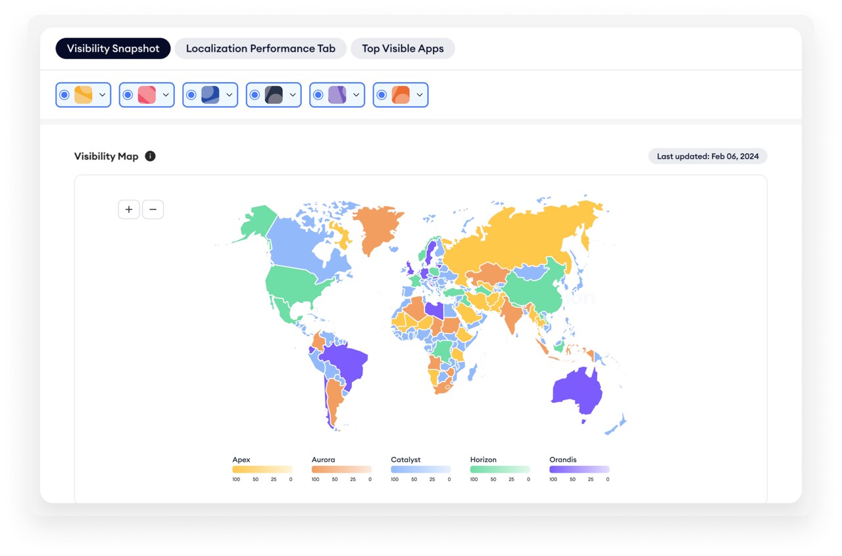Click the purple app icon in selector
The width and height of the screenshot is (842, 556).
[x=337, y=95]
